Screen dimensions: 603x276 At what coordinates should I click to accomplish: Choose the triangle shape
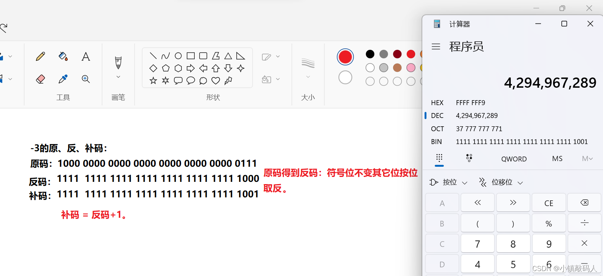click(228, 56)
